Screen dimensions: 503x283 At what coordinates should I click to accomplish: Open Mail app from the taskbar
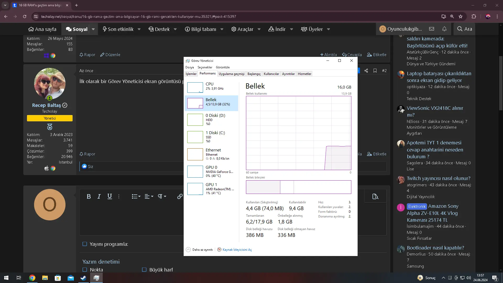click(x=70, y=278)
